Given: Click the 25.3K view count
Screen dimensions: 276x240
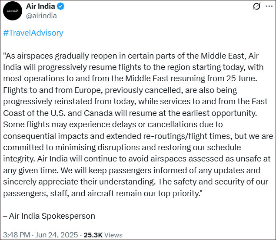Looking at the screenshot, I should pos(93,235).
